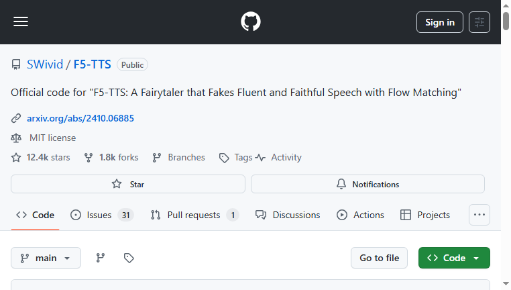Image resolution: width=511 pixels, height=290 pixels.
Task: Click the branches icon beside main
Action: 101,258
